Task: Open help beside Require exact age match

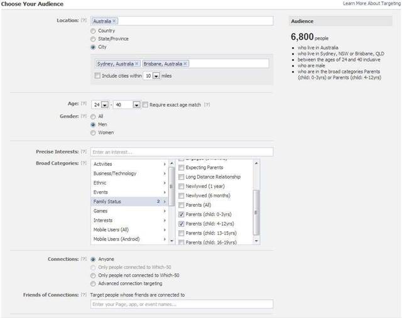Action: point(207,104)
